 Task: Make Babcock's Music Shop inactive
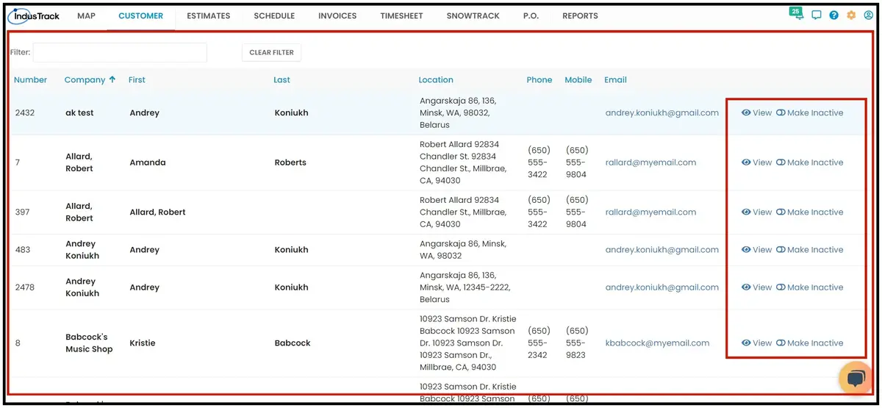tap(810, 343)
